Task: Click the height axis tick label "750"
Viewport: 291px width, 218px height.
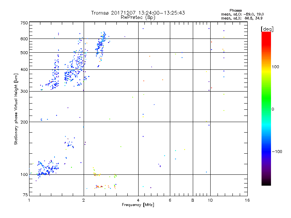Action: 24,23
